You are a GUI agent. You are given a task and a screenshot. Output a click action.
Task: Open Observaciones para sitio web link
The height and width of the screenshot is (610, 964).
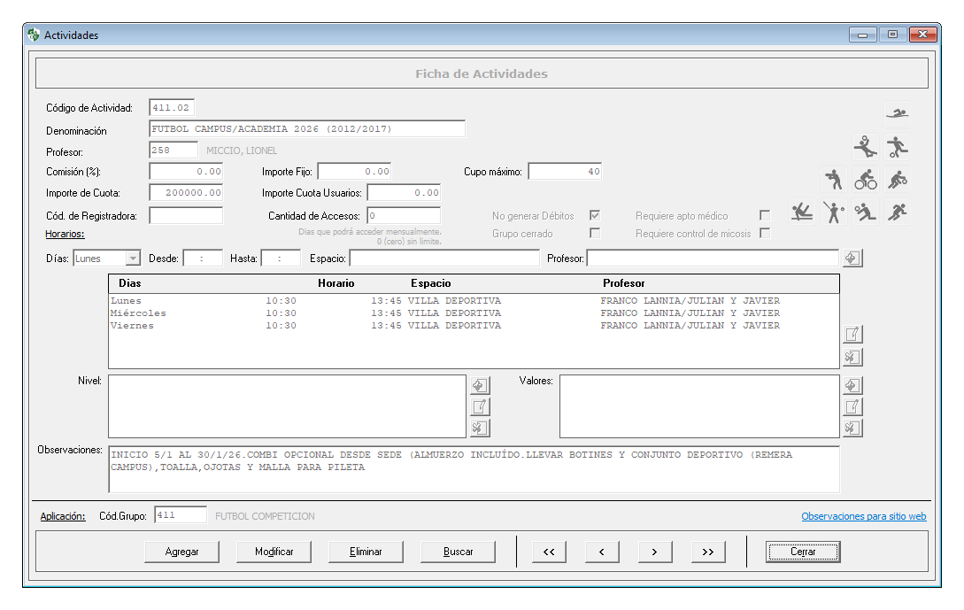point(863,516)
